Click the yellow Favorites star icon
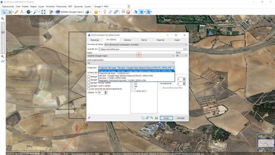 pos(96,12)
